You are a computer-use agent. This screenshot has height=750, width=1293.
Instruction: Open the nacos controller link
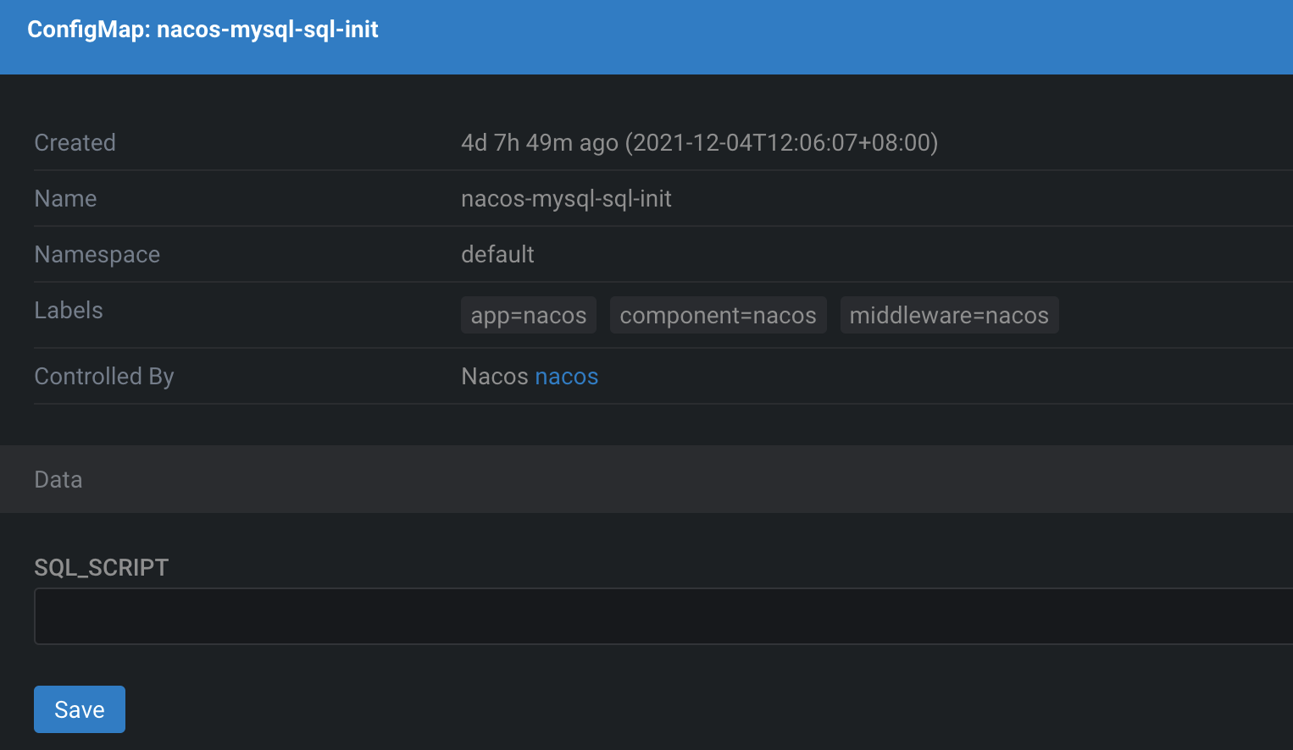(566, 376)
